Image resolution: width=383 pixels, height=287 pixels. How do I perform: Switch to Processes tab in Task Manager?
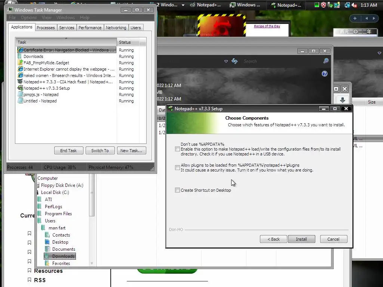coord(46,28)
